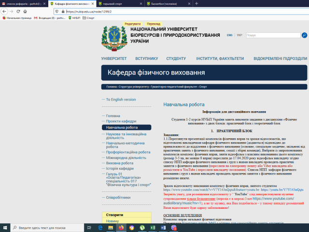Screen dimensions: 309x232
Task: Open Проекти кафедри in the sidebar
Action: pyautogui.click(x=121, y=121)
